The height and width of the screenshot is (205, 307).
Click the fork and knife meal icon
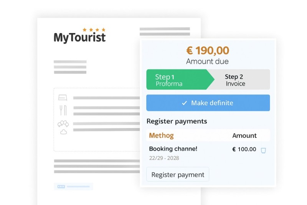pyautogui.click(x=63, y=110)
